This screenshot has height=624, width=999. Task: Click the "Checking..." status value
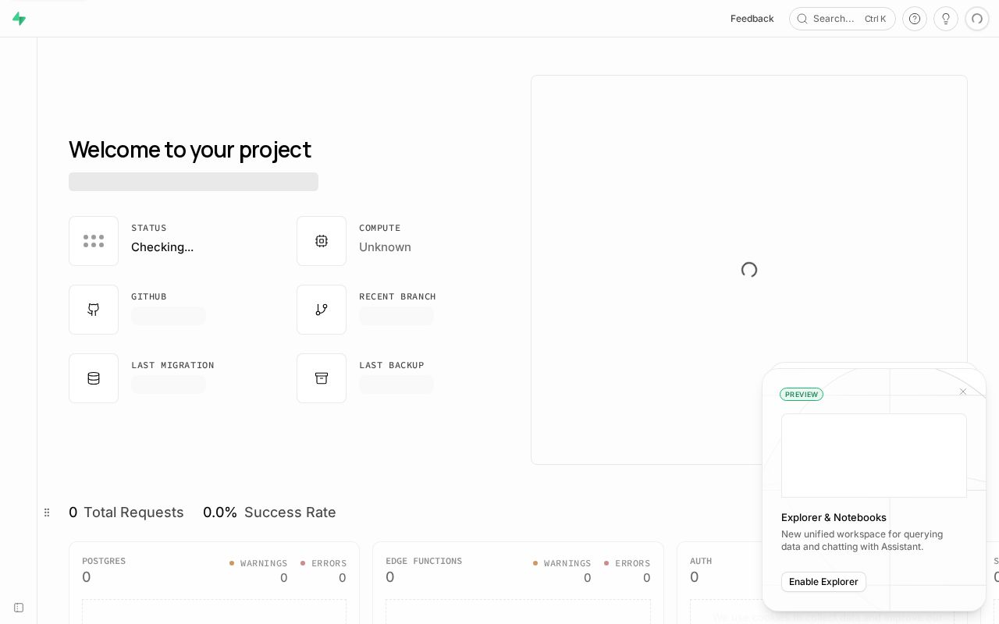[162, 247]
